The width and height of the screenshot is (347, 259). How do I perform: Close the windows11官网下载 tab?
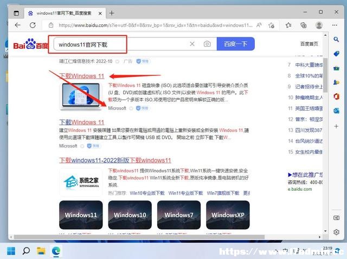100,14
